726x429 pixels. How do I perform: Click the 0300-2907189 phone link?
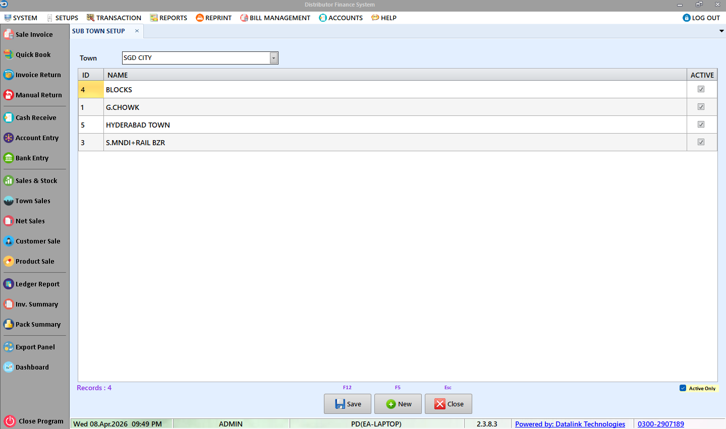coord(661,424)
